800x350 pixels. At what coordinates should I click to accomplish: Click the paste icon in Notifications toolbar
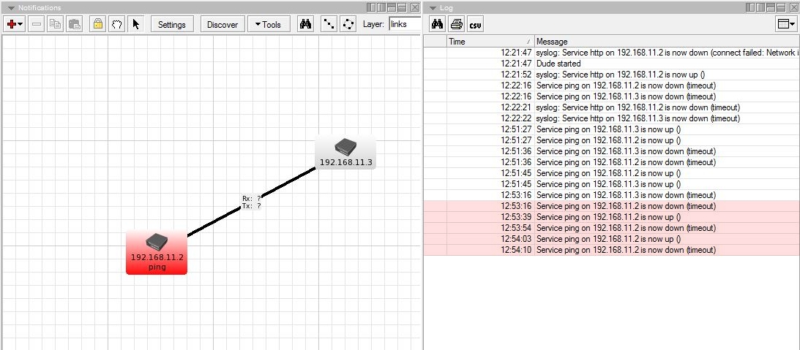click(x=75, y=24)
